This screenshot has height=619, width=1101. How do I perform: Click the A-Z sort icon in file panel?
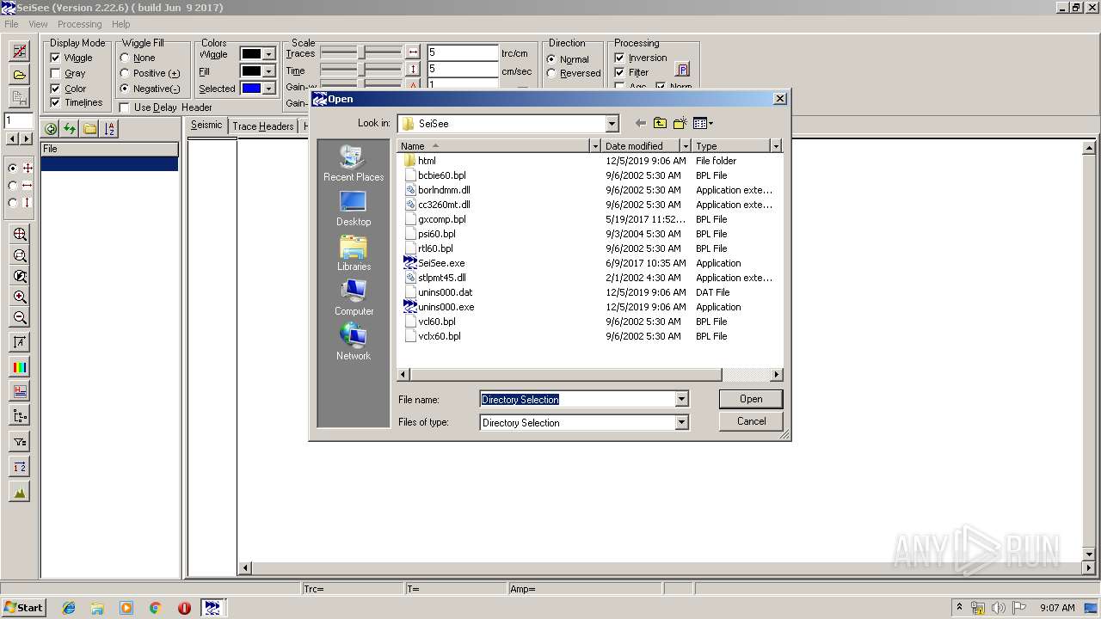coord(109,129)
